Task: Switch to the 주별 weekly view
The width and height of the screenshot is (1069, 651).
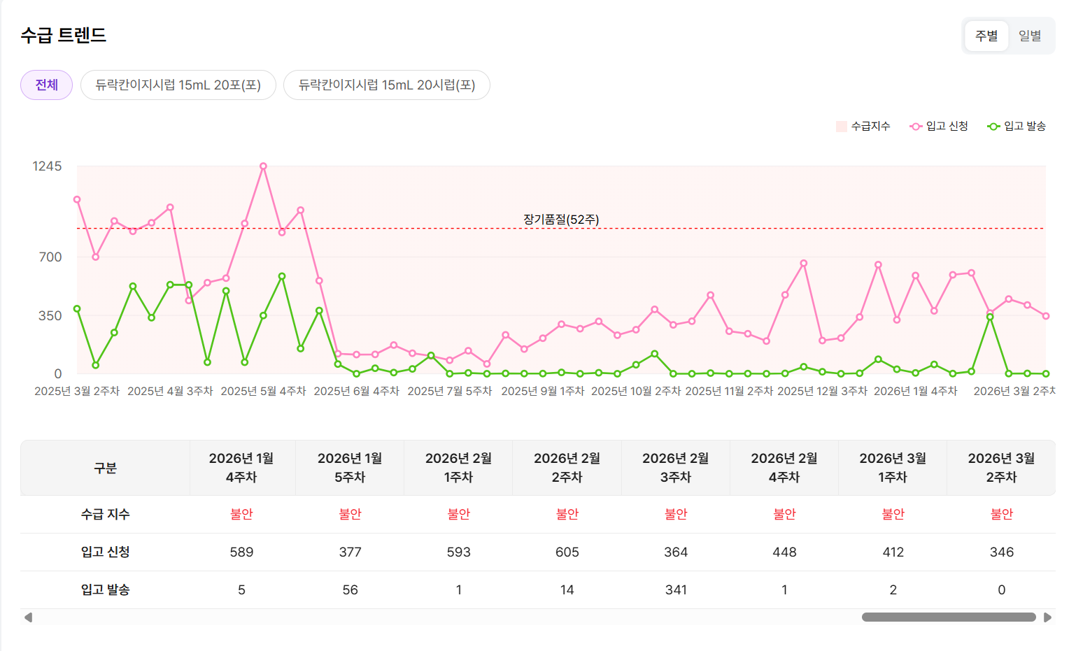Action: point(986,36)
